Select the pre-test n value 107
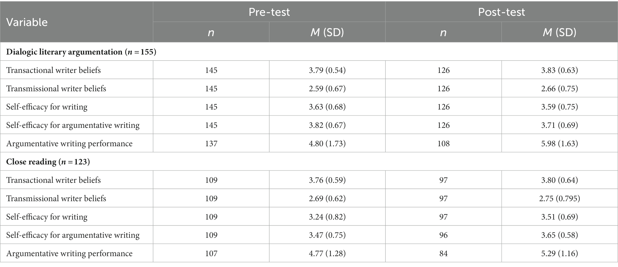 (211, 253)
